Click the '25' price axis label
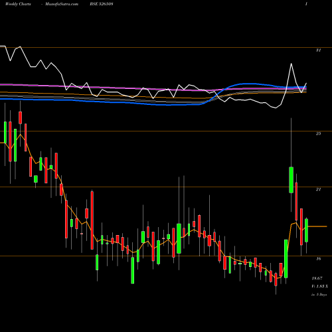Viewport: 332px width, 332px height. 318,133
